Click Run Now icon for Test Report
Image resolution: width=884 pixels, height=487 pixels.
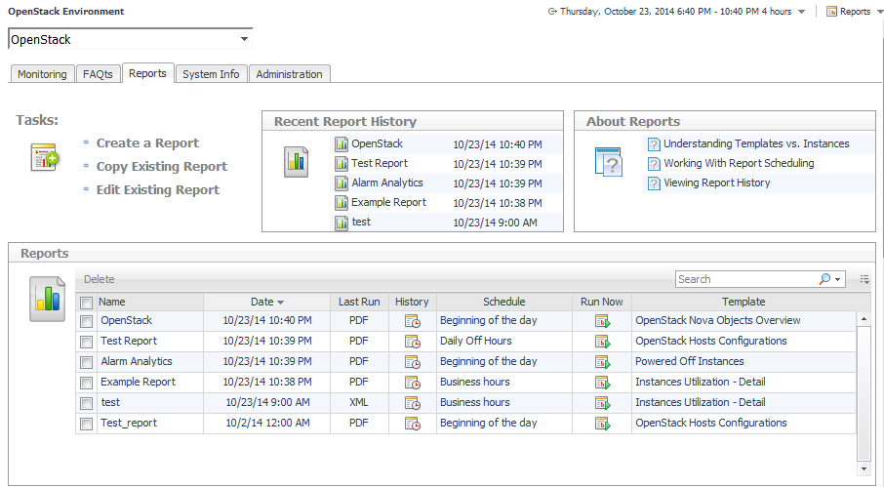pyautogui.click(x=602, y=342)
